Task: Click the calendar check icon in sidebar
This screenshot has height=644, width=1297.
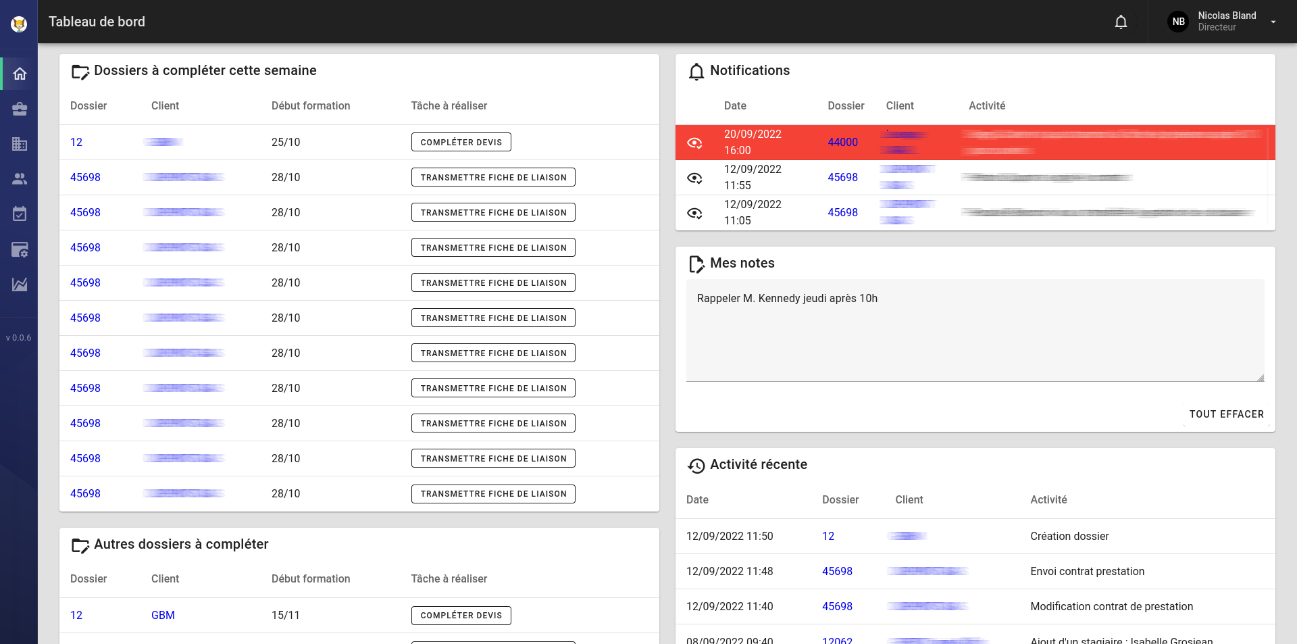Action: click(x=20, y=214)
